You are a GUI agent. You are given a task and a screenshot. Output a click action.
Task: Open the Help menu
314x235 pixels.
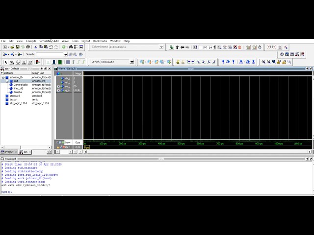127,41
